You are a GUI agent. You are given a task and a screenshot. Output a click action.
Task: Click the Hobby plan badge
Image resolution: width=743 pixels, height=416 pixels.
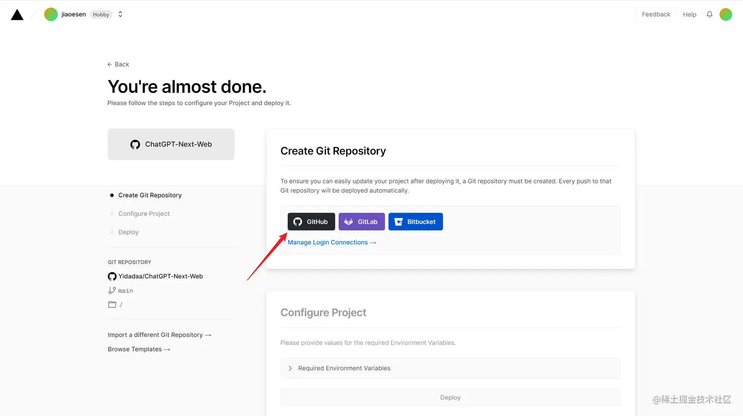click(x=101, y=15)
